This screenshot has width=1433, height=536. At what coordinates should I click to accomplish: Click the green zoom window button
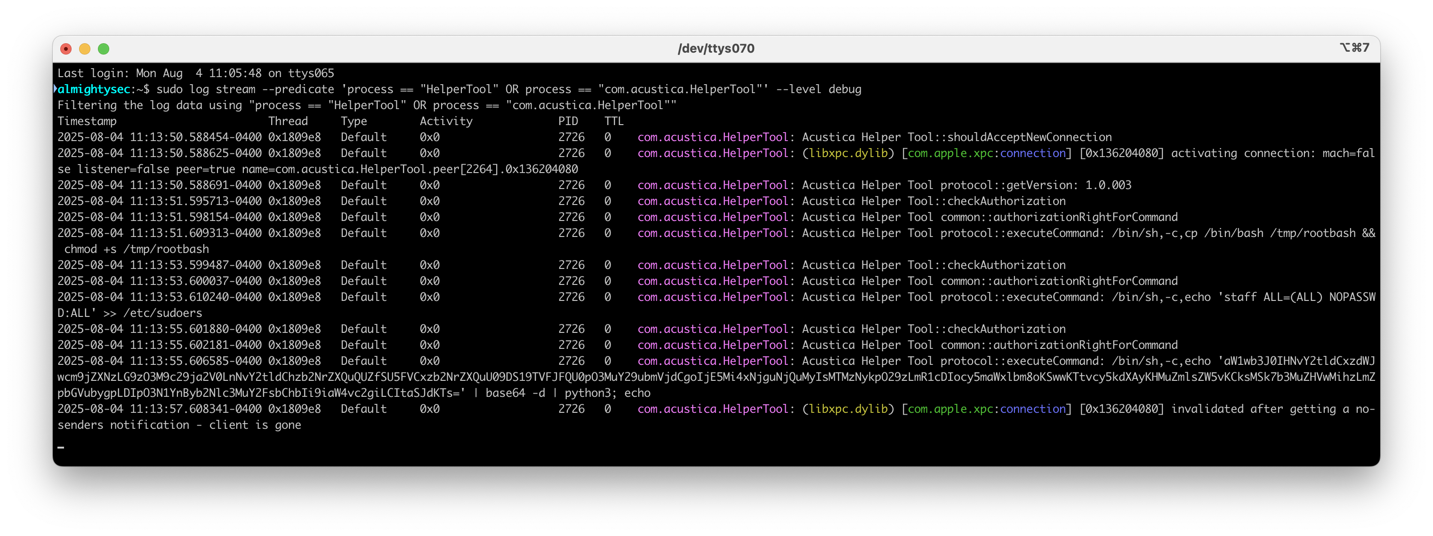(x=104, y=49)
